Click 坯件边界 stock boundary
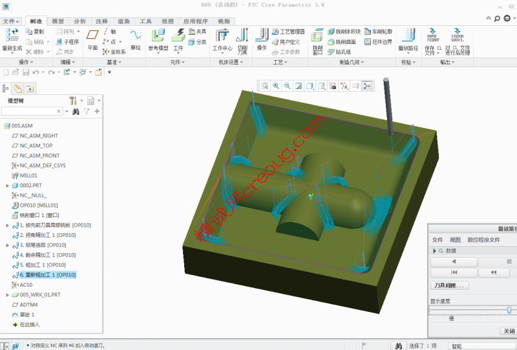517x350 pixels. [x=379, y=42]
